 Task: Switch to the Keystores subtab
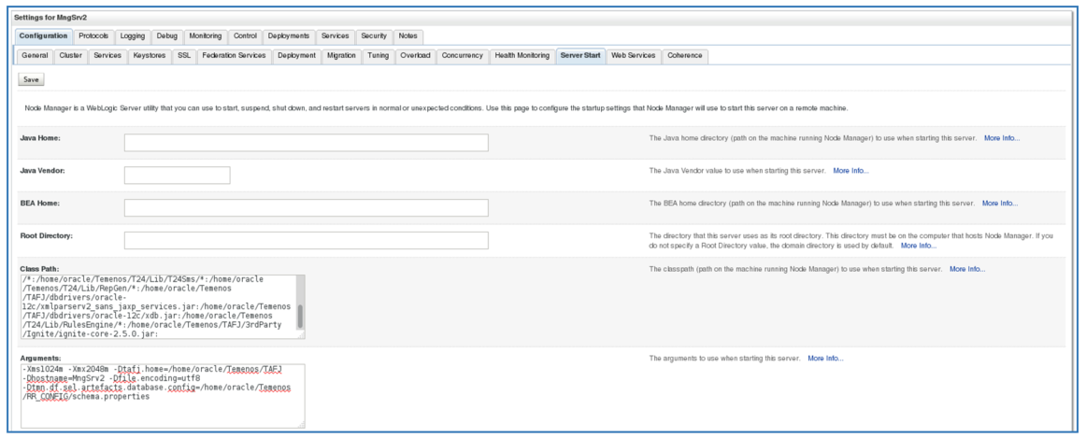(150, 56)
